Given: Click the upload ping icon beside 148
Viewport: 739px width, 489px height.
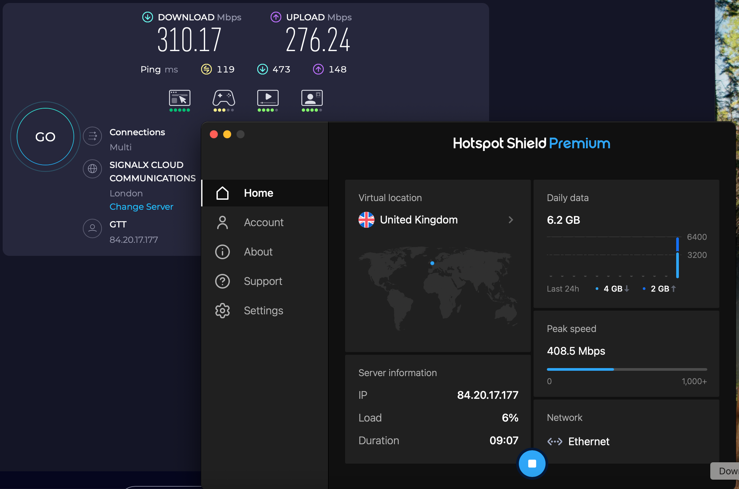Looking at the screenshot, I should click(318, 69).
